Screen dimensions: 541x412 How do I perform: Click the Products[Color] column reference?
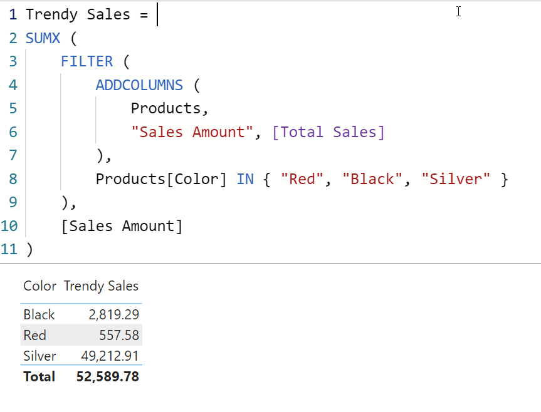(x=161, y=179)
